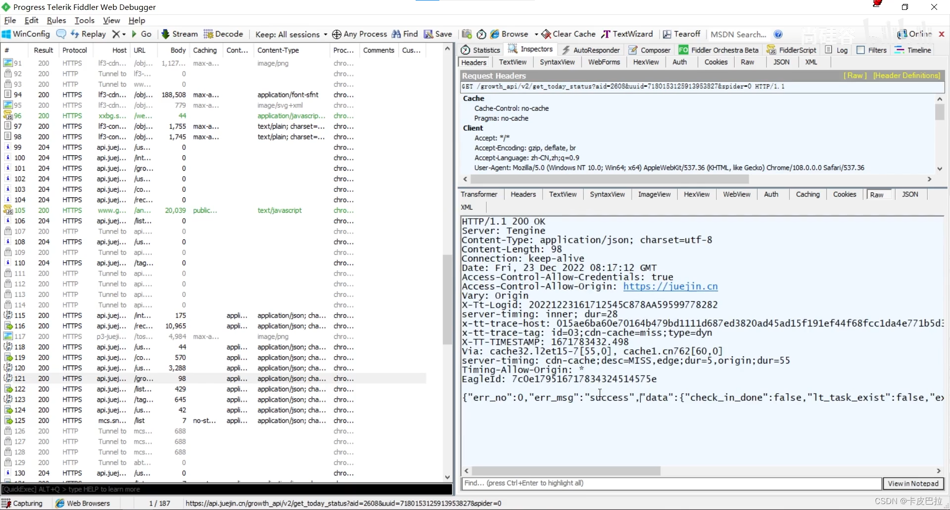Tearoff the inspectors panel
The height and width of the screenshot is (510, 950).
coord(682,34)
